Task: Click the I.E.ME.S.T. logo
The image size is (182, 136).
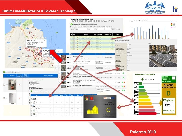Action: coord(155,8)
